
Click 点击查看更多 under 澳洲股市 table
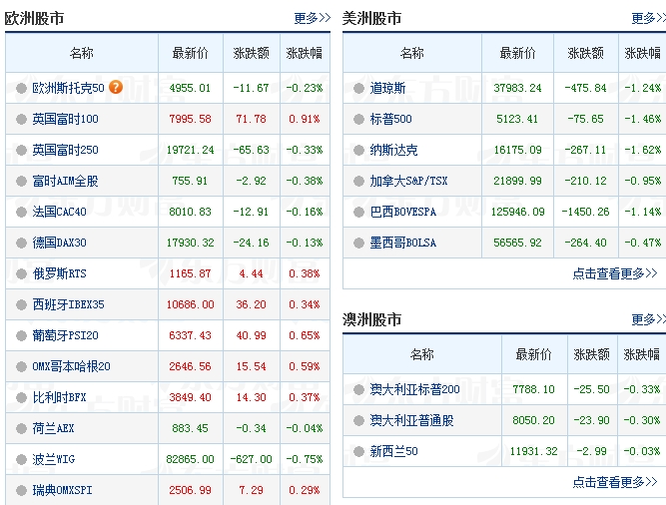tap(615, 482)
